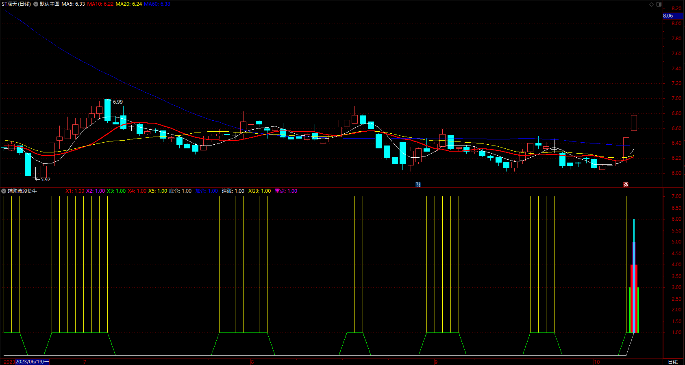This screenshot has width=685, height=365.
Task: Toggle the side panel layout icon
Action: [659, 4]
